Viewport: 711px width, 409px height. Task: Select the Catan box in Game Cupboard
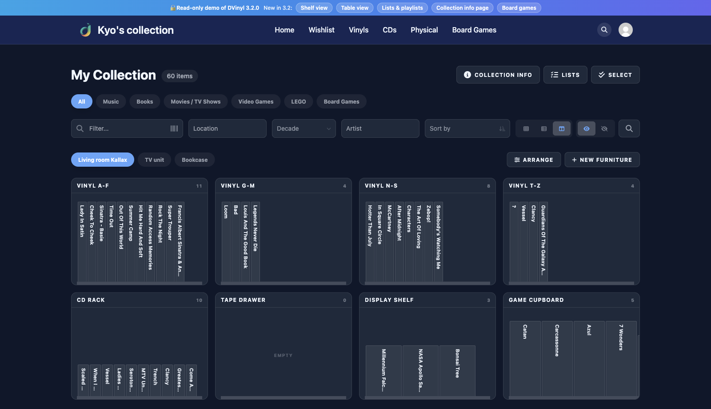coord(525,358)
